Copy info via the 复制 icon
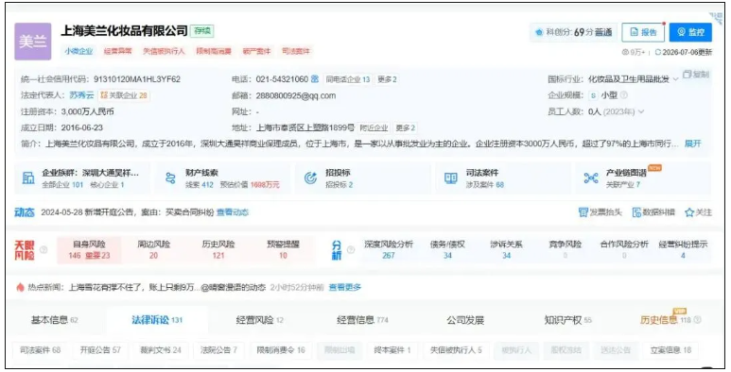The image size is (731, 372). 696,75
